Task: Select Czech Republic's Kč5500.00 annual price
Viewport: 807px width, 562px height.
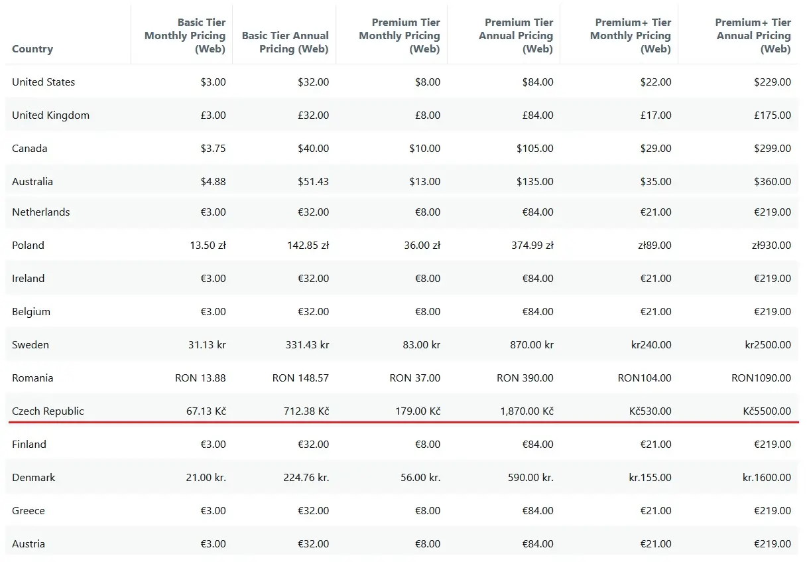Action: pos(767,411)
